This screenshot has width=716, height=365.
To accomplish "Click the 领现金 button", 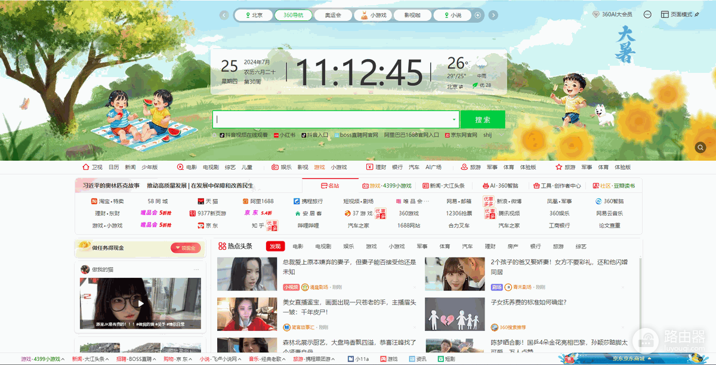I will 186,248.
